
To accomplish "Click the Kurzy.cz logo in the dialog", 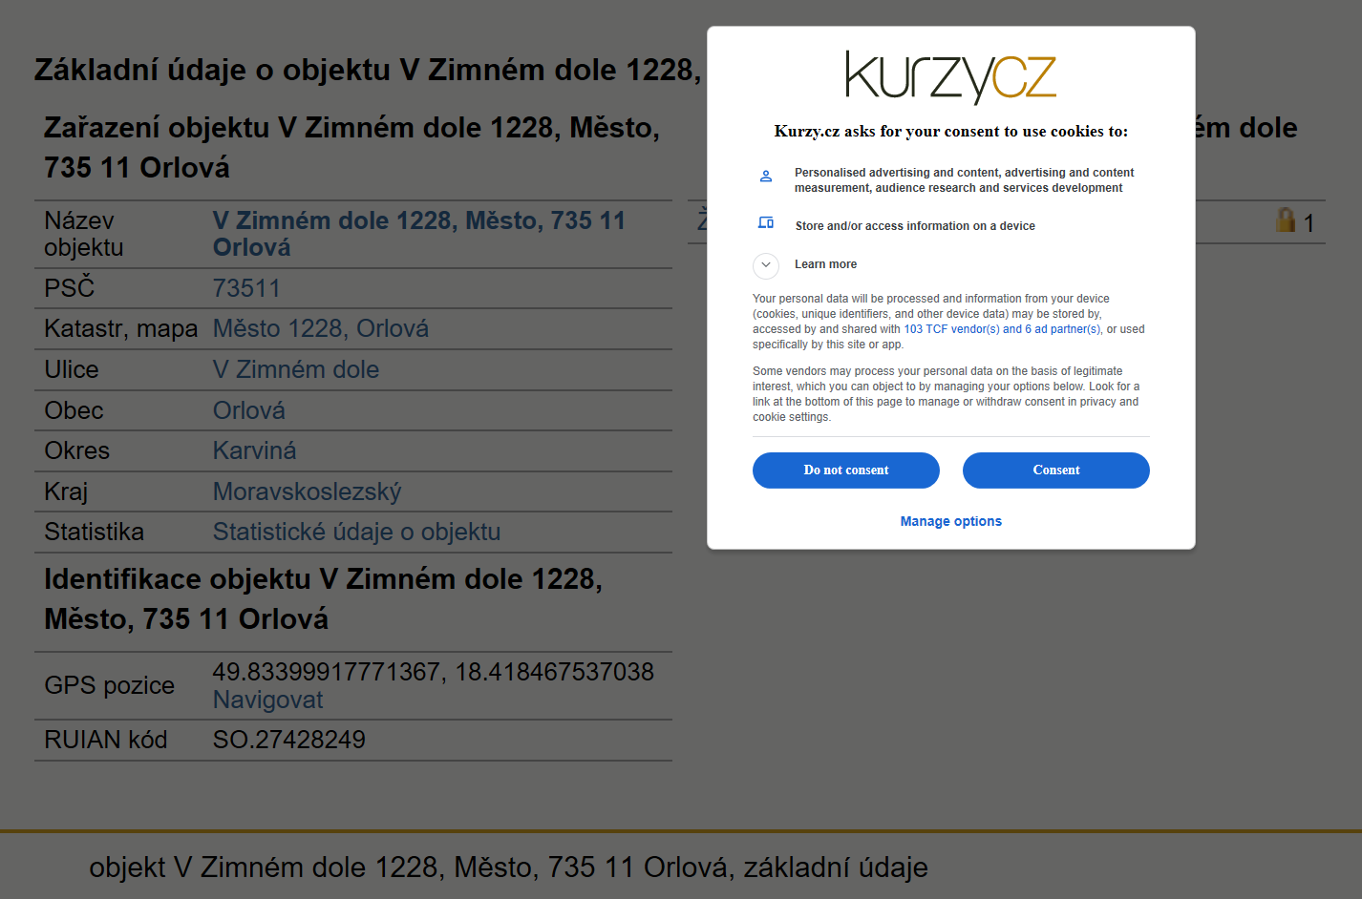I will coord(950,77).
